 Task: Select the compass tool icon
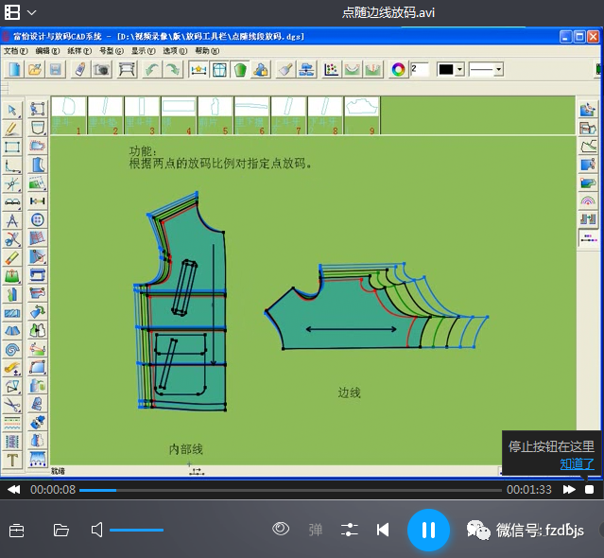12,220
